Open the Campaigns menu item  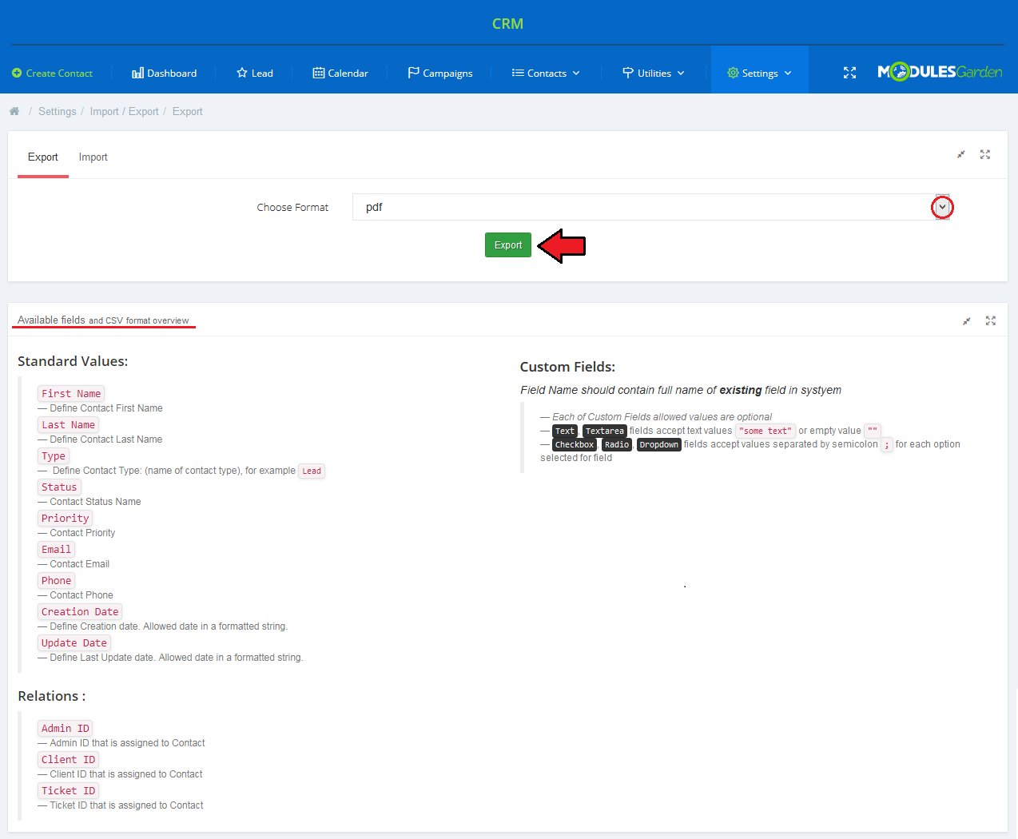point(440,73)
